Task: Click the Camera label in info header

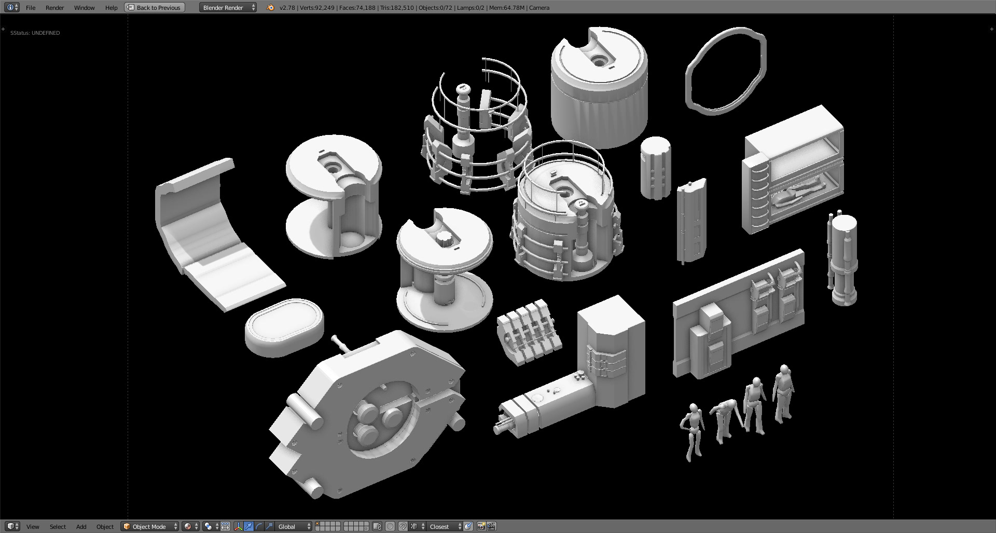Action: (x=539, y=8)
